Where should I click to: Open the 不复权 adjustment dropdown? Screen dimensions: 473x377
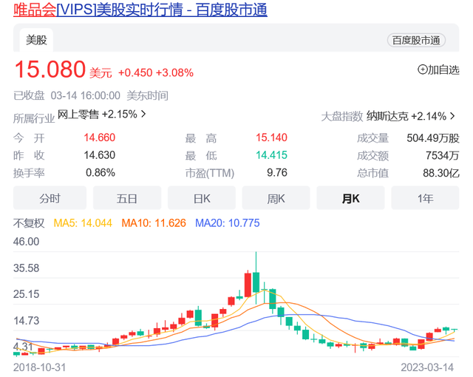30,223
